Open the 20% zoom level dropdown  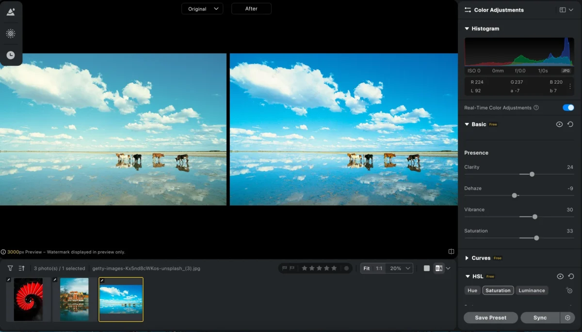tap(401, 268)
